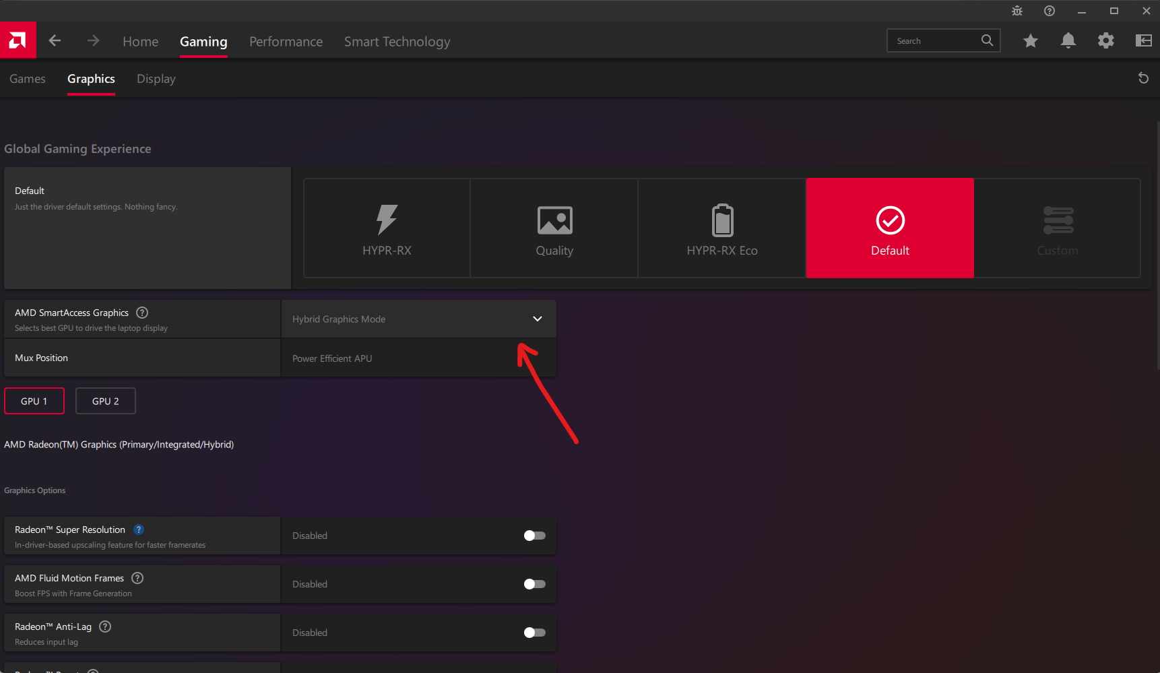Choose the HYPR-RX Eco battery icon
Image resolution: width=1160 pixels, height=673 pixels.
point(721,220)
